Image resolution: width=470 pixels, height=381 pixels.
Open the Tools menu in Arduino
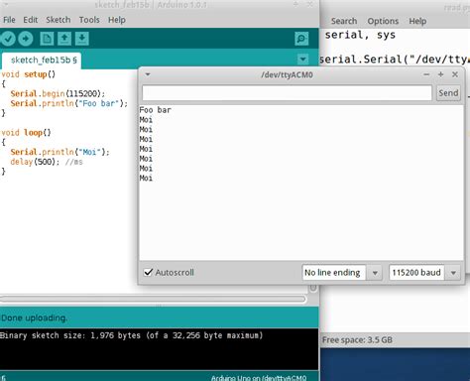(x=89, y=20)
